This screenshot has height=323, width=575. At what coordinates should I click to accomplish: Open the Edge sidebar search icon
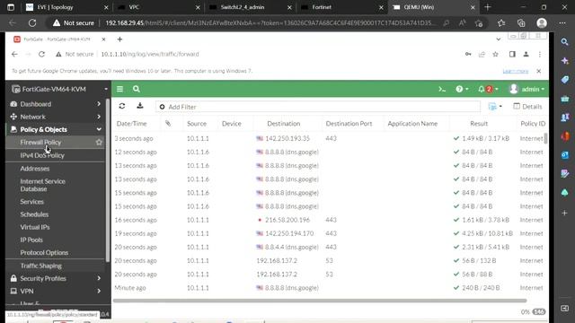[x=565, y=42]
